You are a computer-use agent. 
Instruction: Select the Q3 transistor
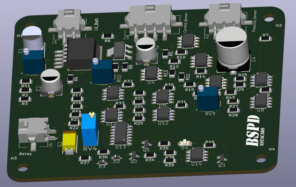(222, 159)
